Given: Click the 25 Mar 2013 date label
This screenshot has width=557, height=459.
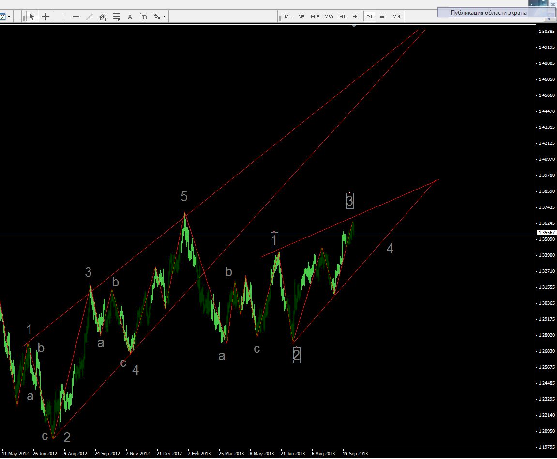Looking at the screenshot, I should 231,453.
